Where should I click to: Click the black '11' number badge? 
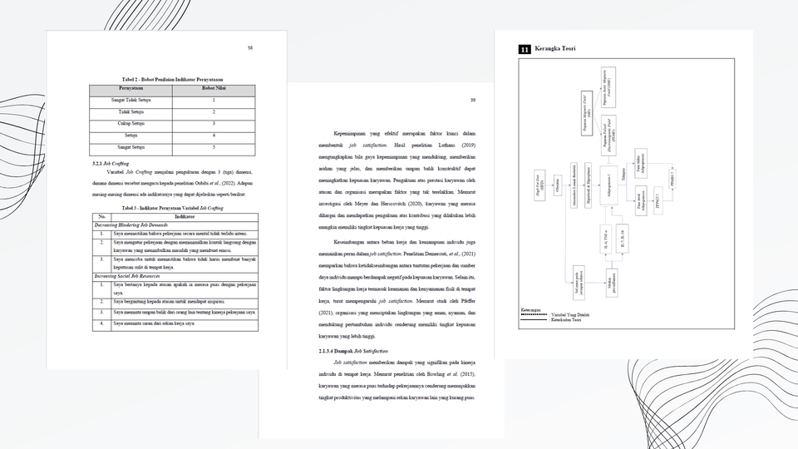(525, 49)
